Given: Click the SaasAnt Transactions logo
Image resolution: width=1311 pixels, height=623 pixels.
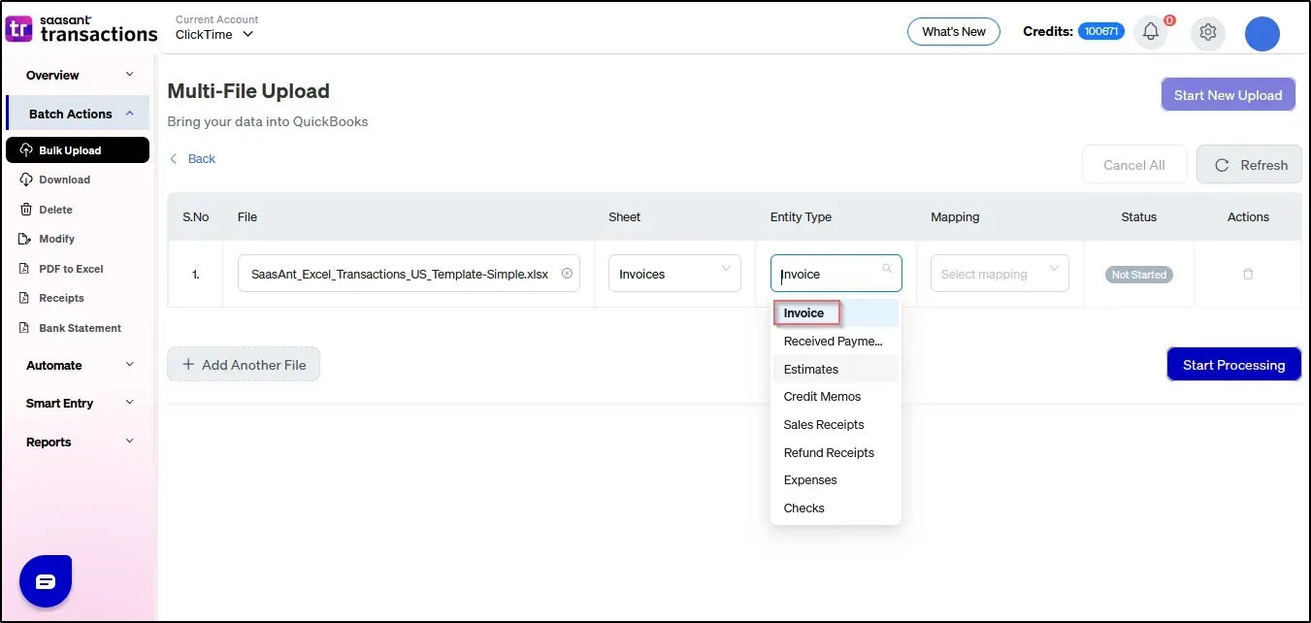Looking at the screenshot, I should [x=82, y=29].
